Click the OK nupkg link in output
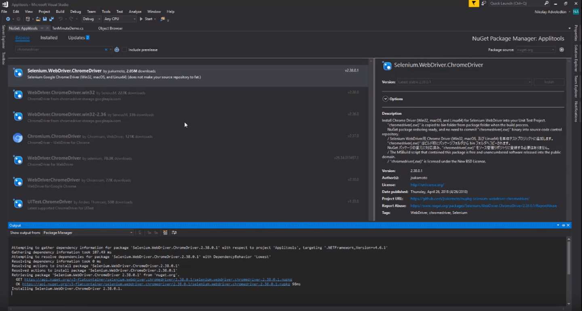Viewport: 582px width, 311px height. (156, 284)
